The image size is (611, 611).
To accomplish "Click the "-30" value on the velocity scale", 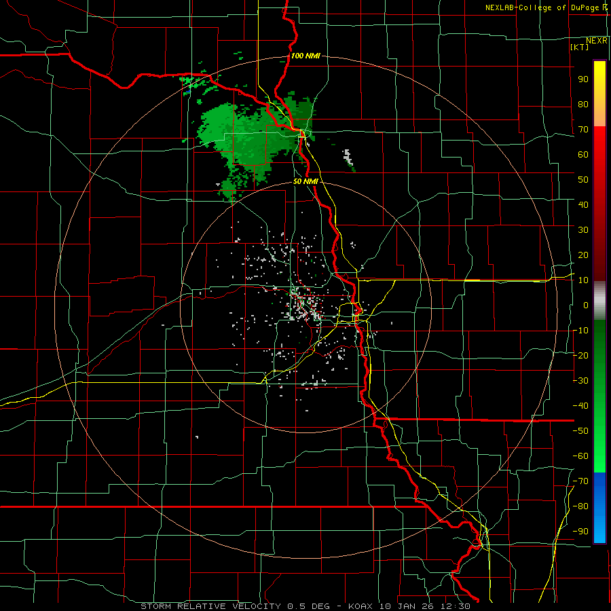I will (x=580, y=381).
